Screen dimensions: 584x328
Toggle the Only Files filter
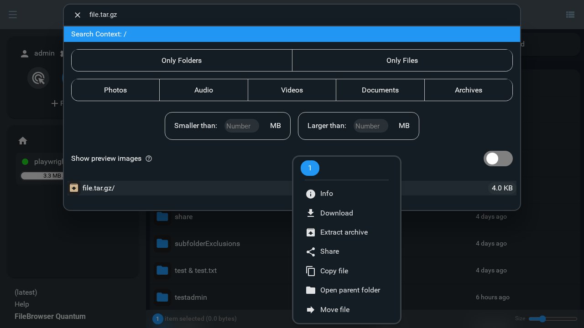point(402,61)
